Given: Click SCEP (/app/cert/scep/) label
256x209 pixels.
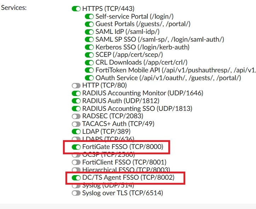Looking at the screenshot, I should (x=129, y=55).
